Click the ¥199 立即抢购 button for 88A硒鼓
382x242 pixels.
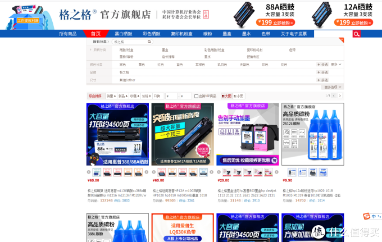tap(275, 22)
